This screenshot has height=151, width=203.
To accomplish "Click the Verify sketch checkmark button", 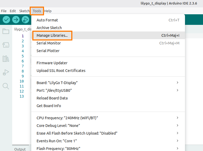I will 6,20.
